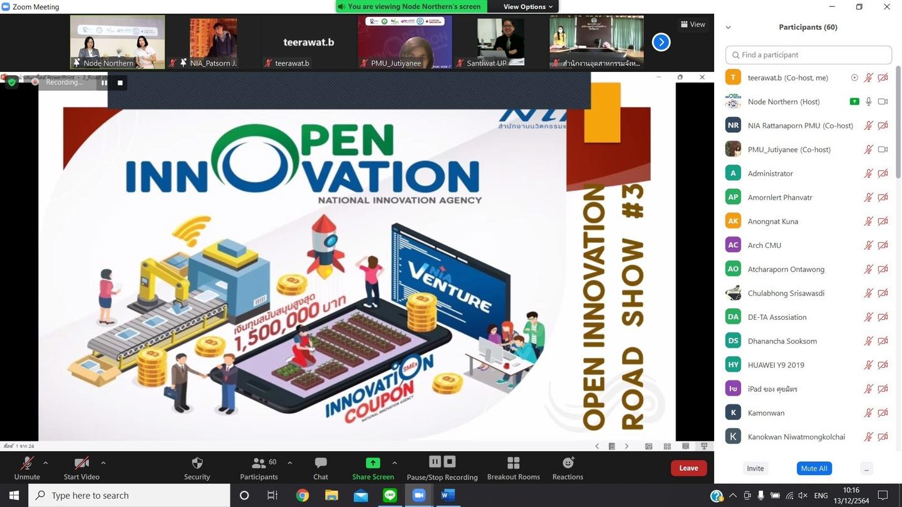Screen dimensions: 902x507
Task: Toggle Anongnat Kuna's muted mic icon
Action: [869, 221]
